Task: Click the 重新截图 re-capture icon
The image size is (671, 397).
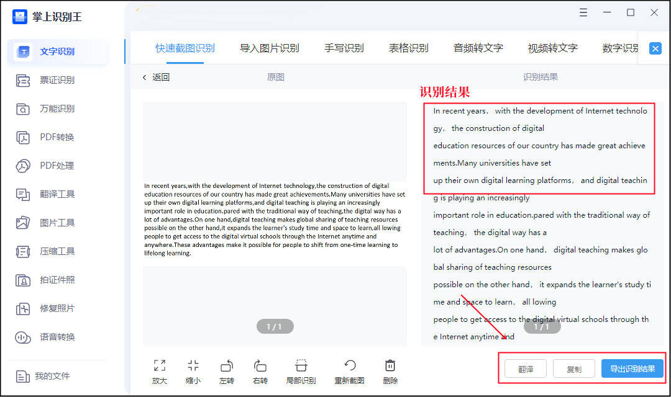Action: tap(350, 365)
